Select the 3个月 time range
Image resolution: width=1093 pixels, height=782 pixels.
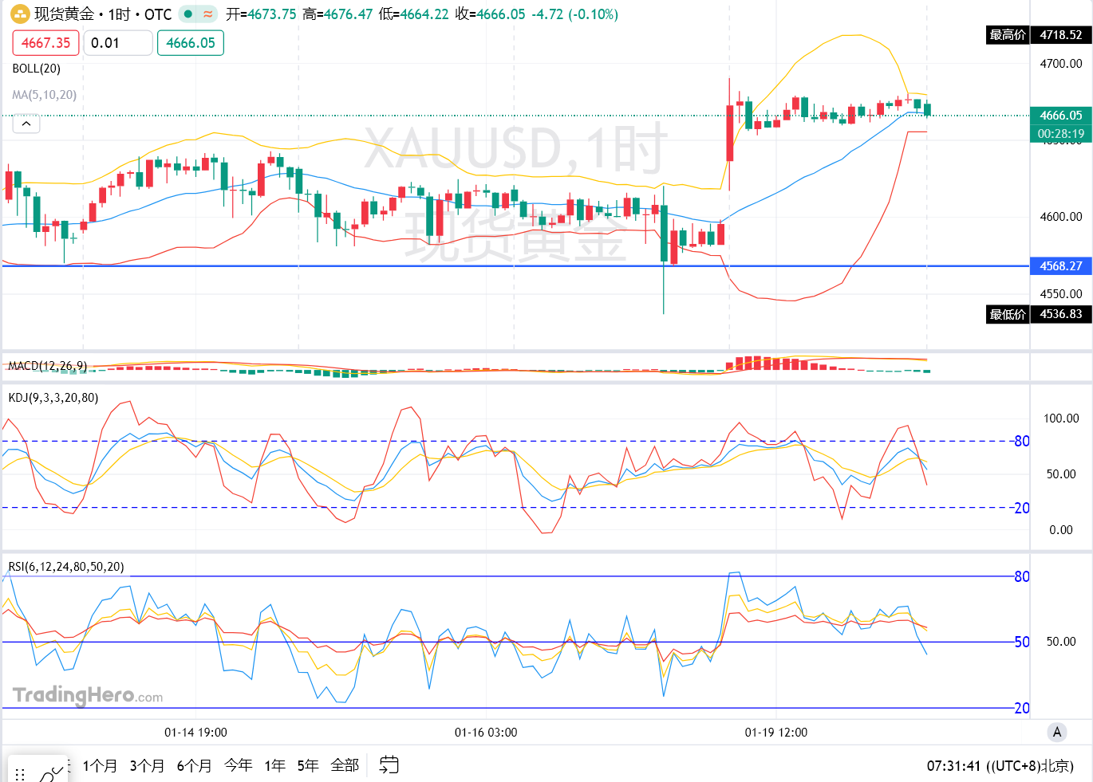147,766
